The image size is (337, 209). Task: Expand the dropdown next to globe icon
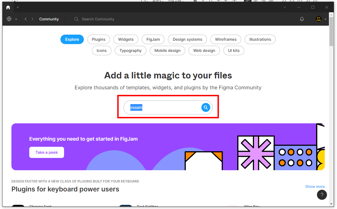coord(16,19)
